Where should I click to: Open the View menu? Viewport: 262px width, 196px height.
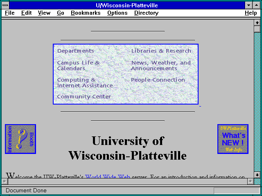point(44,13)
